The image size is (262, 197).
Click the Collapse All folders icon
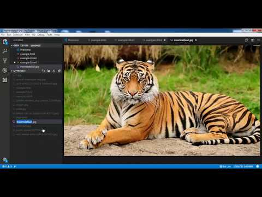click(59, 71)
